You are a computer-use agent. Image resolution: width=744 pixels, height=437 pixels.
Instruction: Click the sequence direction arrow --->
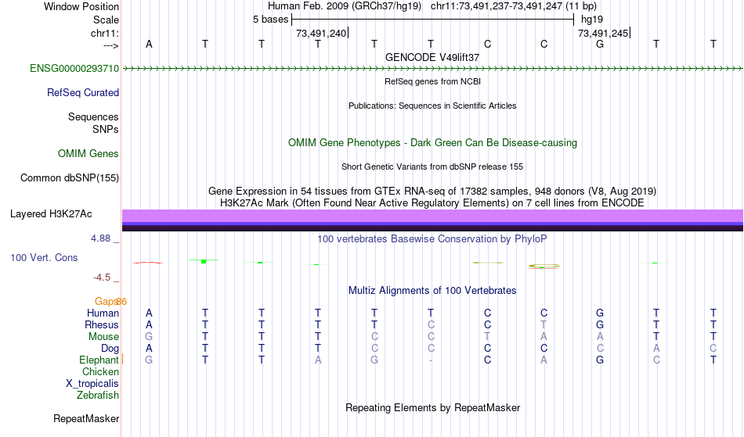(x=111, y=46)
